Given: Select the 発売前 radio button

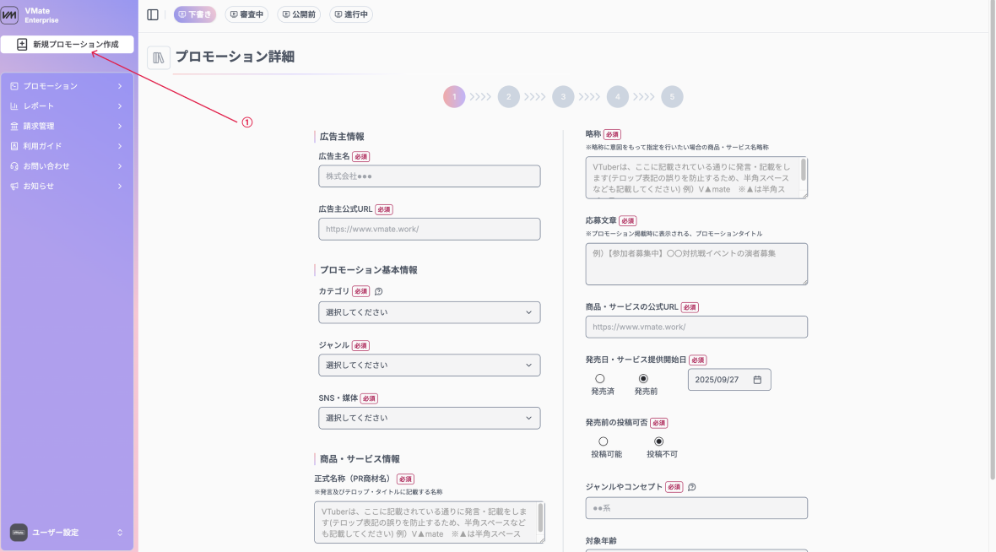Looking at the screenshot, I should point(644,379).
